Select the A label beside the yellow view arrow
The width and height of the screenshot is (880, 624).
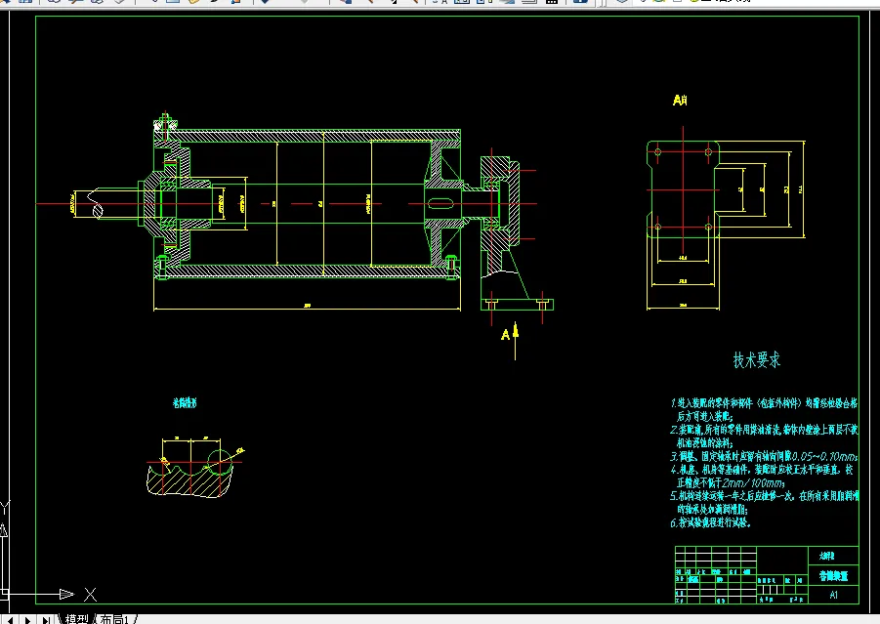[505, 335]
